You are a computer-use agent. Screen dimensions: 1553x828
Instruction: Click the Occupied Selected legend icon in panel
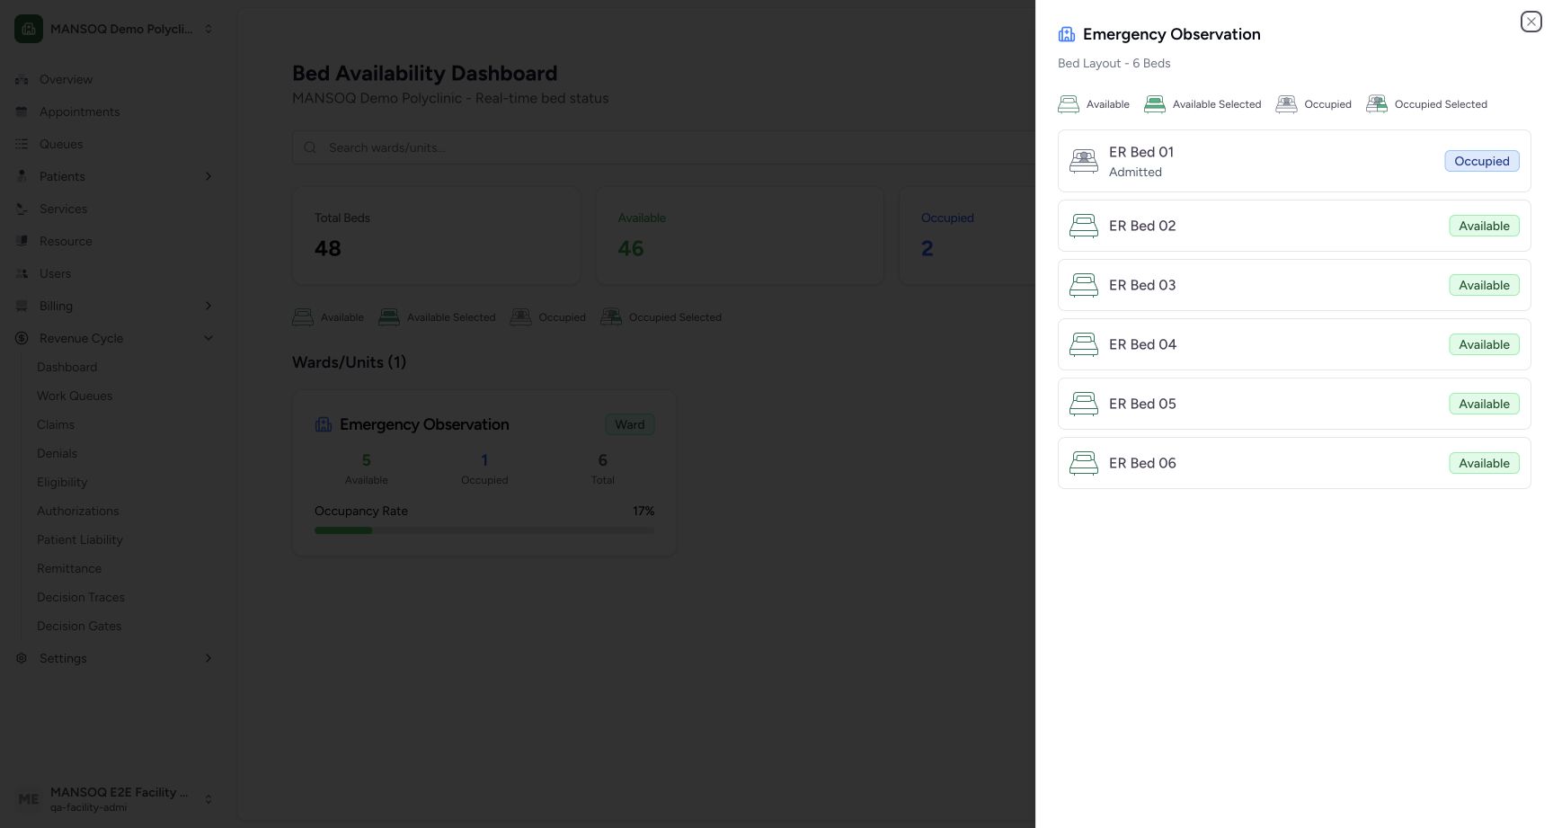coord(1377,104)
